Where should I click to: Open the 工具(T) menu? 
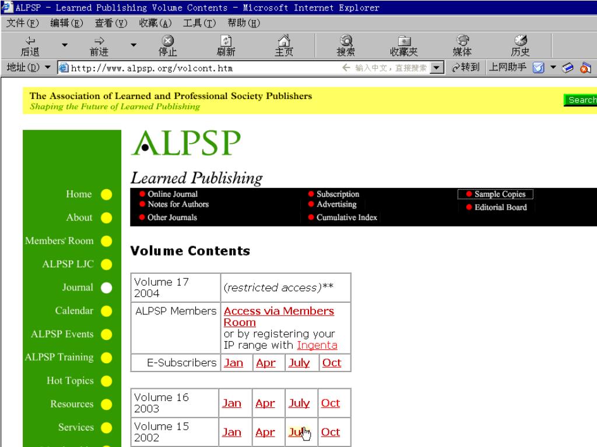199,23
